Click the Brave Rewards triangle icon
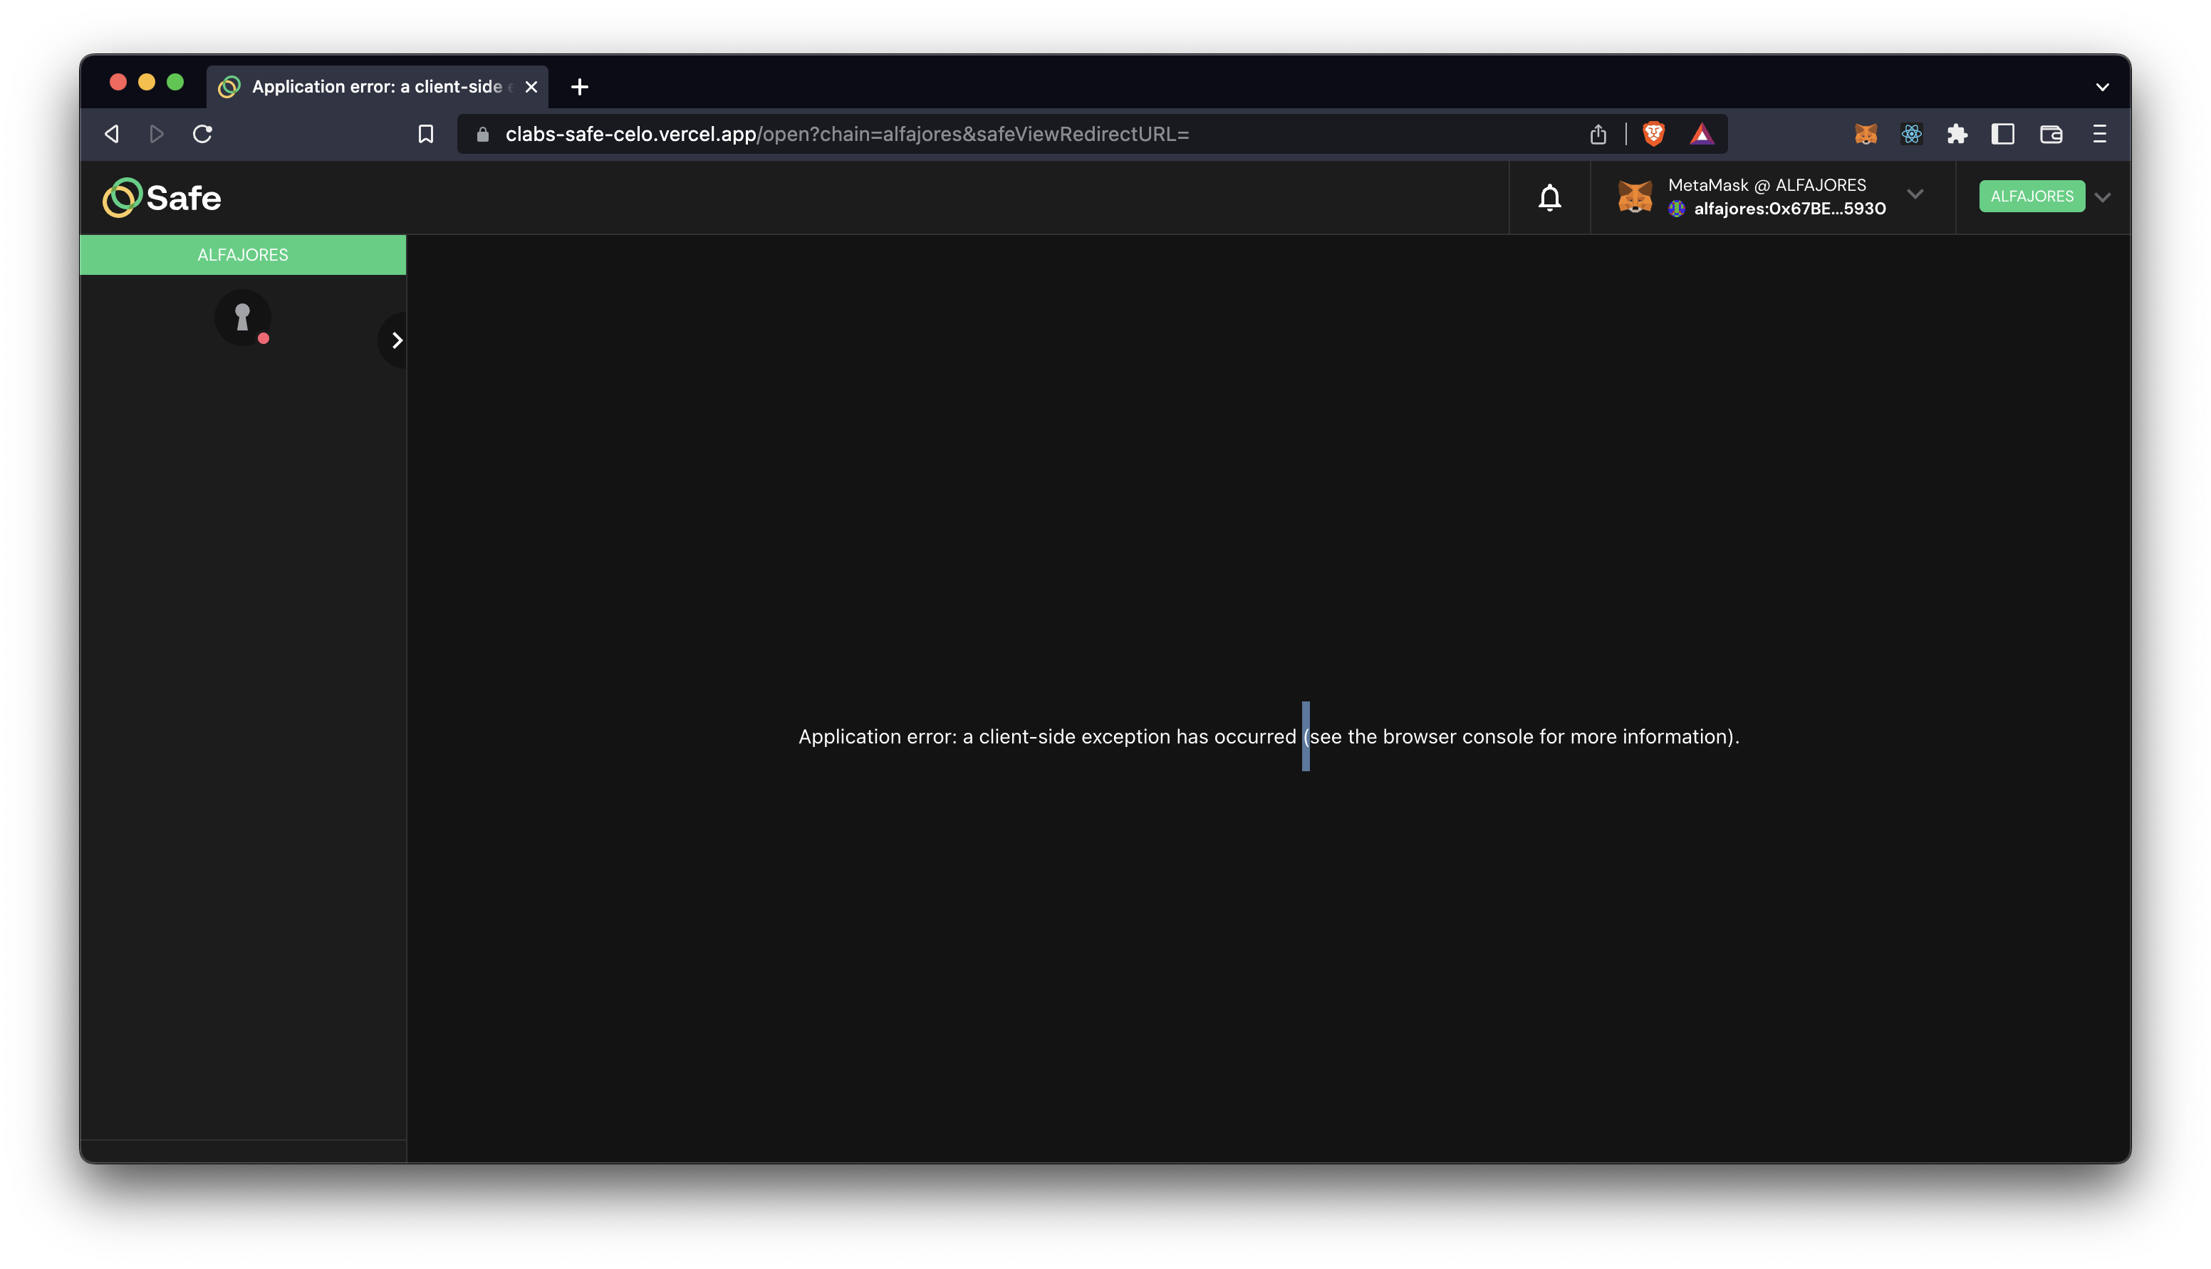The image size is (2211, 1269). click(x=1701, y=133)
